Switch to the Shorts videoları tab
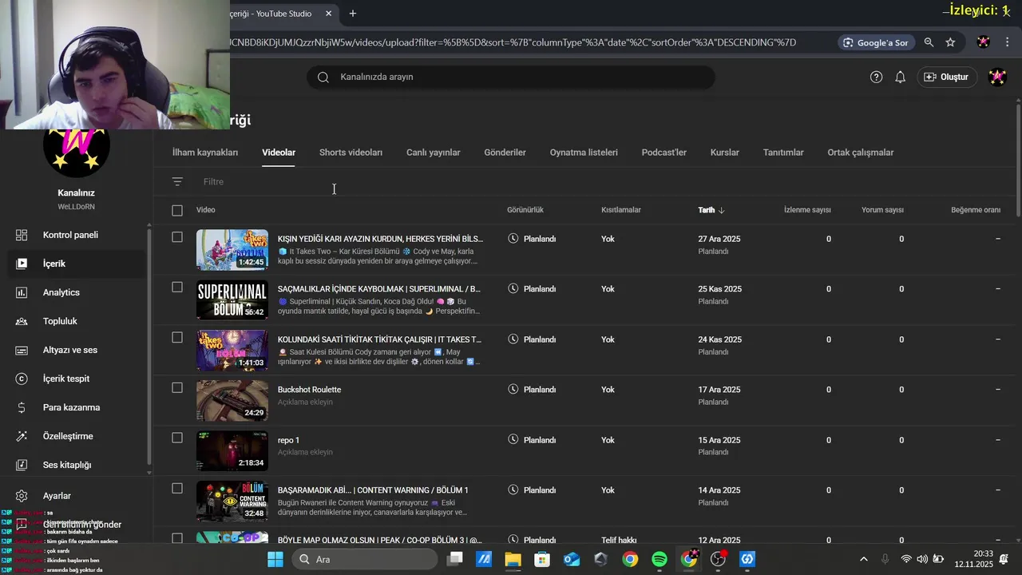This screenshot has height=575, width=1022. [351, 153]
